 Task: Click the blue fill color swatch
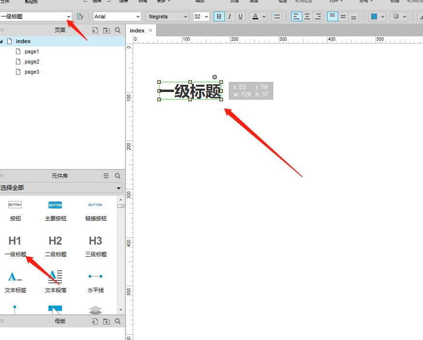(x=374, y=17)
